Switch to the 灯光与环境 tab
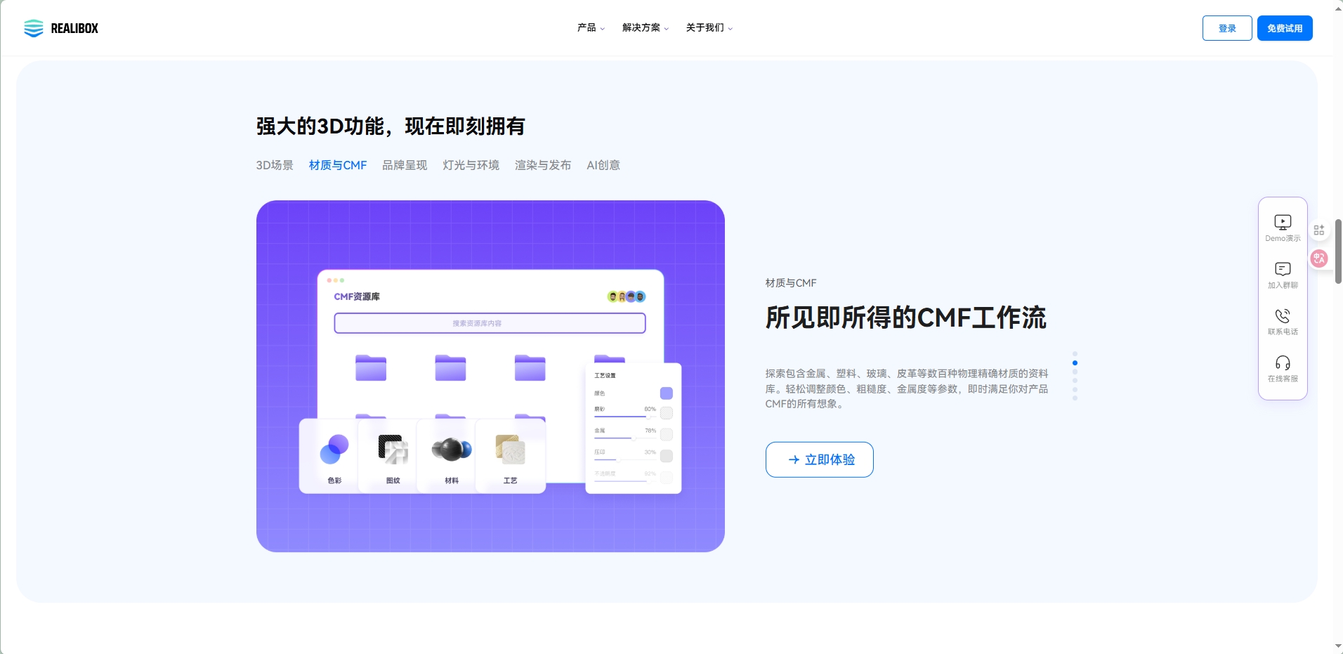Image resolution: width=1343 pixels, height=654 pixels. [471, 165]
